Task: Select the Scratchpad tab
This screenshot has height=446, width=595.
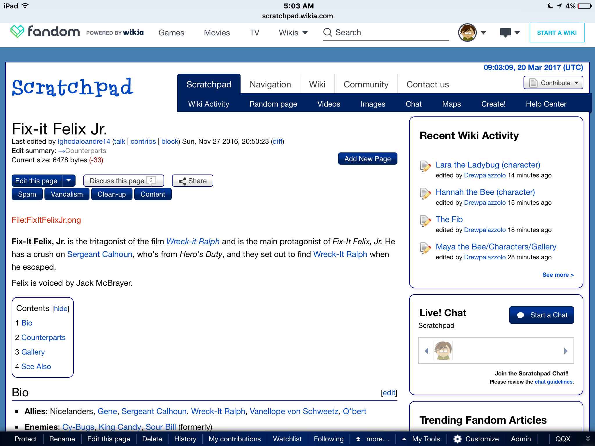Action: pyautogui.click(x=209, y=84)
